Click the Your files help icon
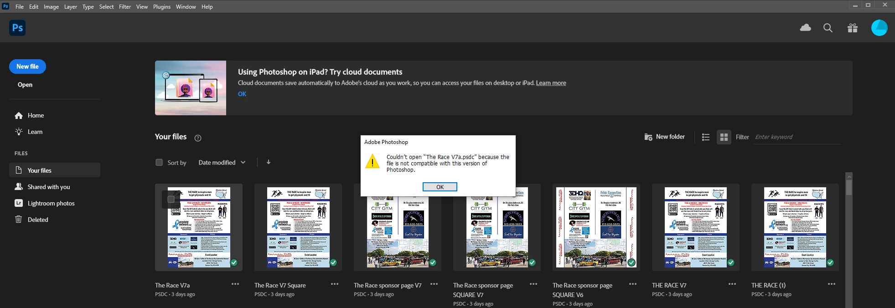Screen dimensions: 895x308 click(198, 138)
